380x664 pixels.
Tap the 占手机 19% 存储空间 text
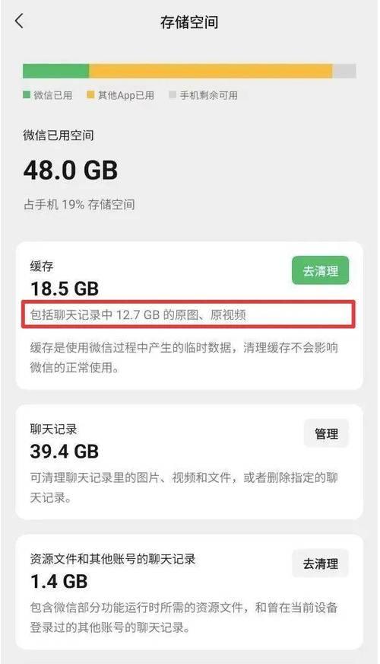pyautogui.click(x=79, y=205)
